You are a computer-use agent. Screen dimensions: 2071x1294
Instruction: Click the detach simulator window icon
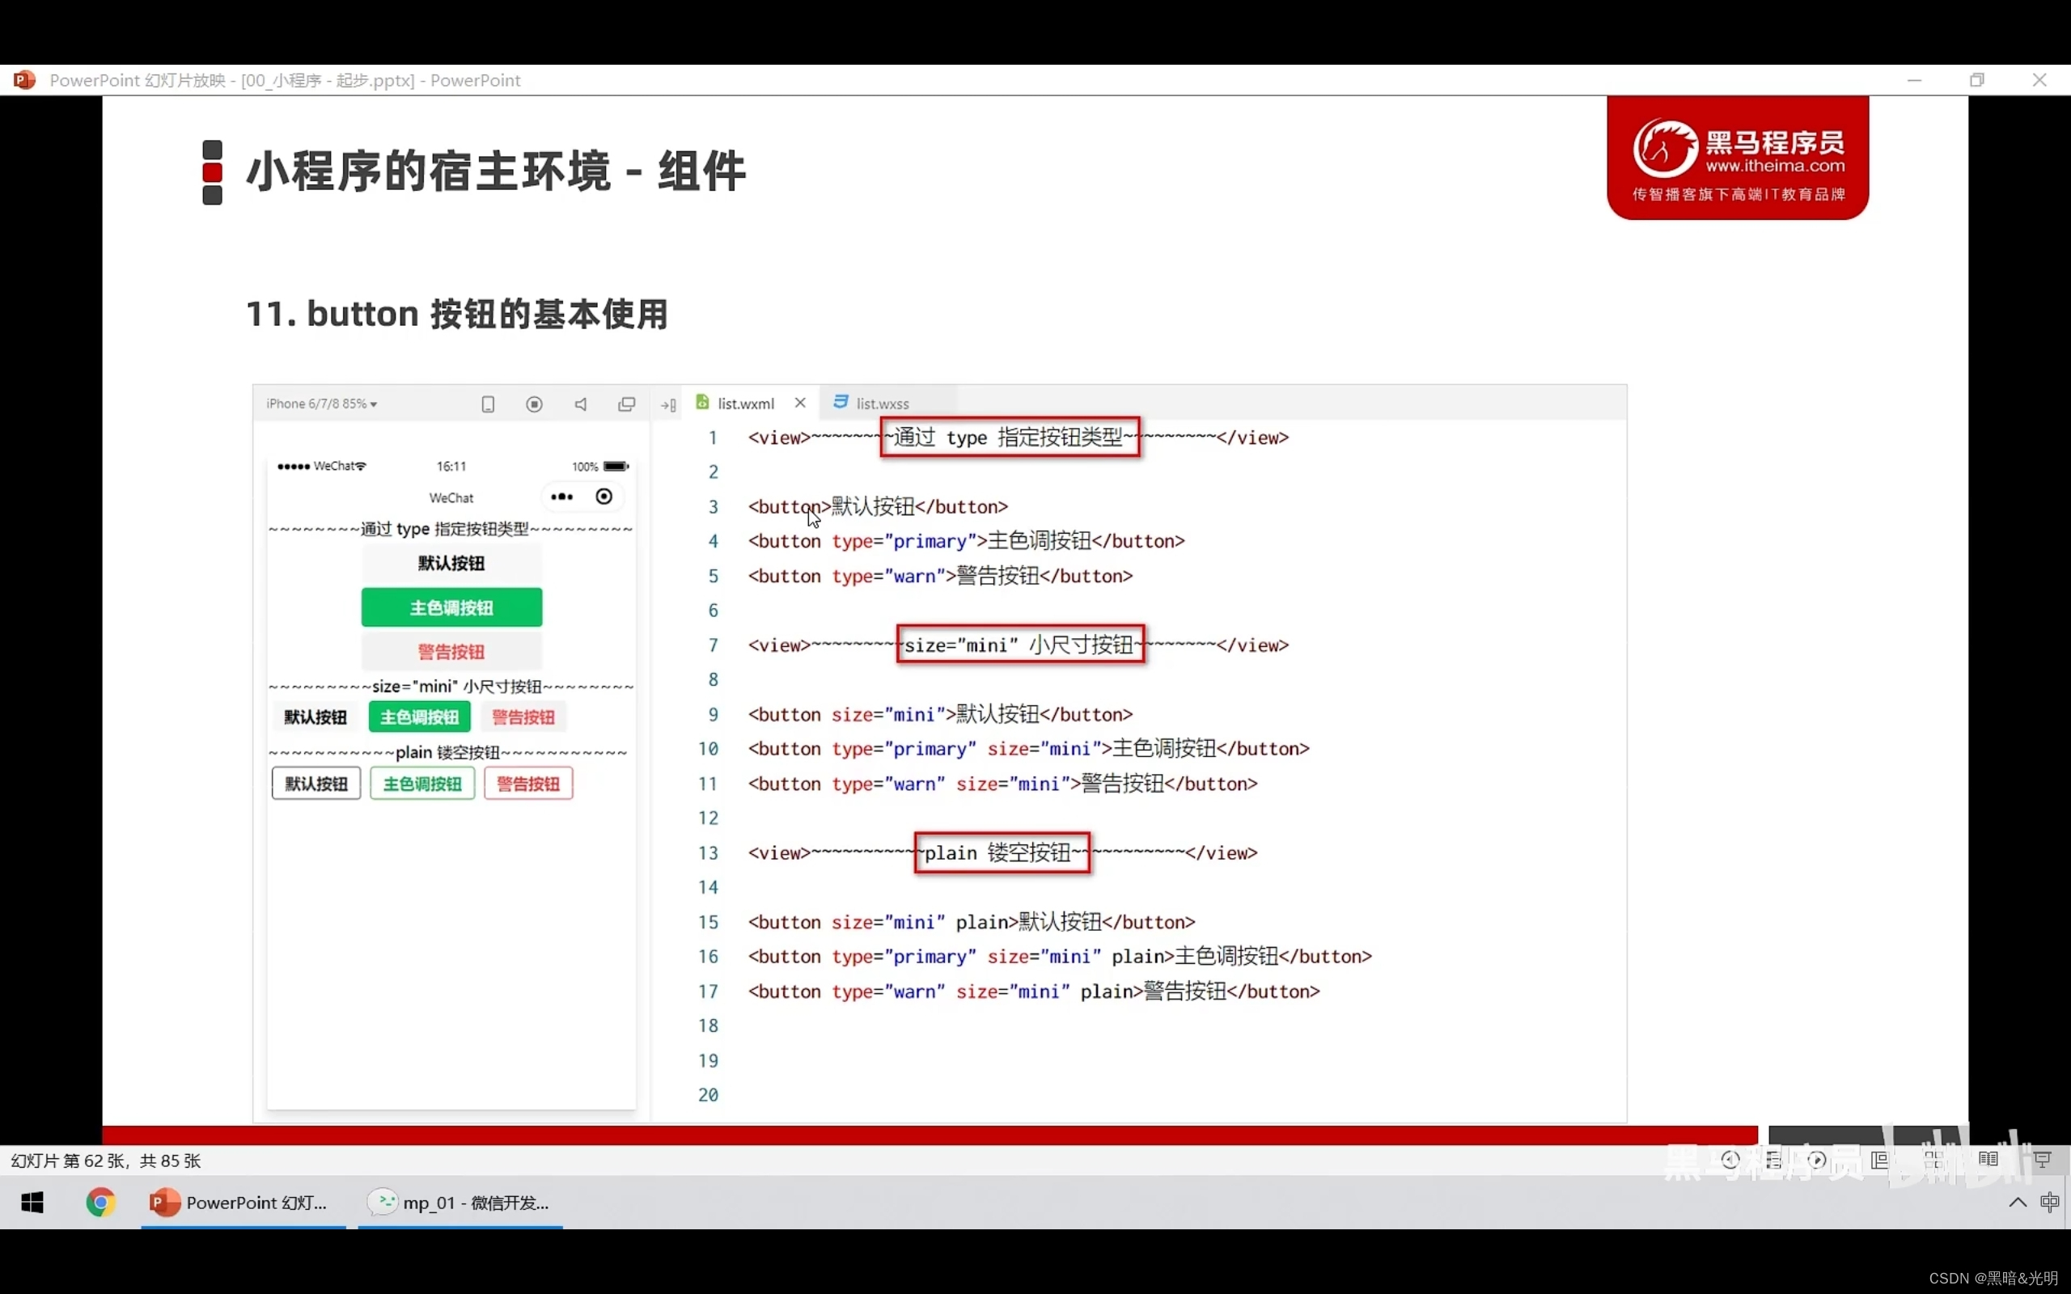626,404
